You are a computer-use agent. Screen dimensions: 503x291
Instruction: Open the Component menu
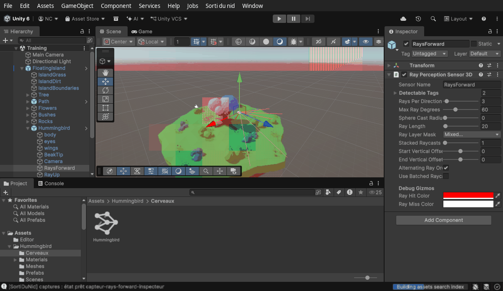pyautogui.click(x=116, y=6)
